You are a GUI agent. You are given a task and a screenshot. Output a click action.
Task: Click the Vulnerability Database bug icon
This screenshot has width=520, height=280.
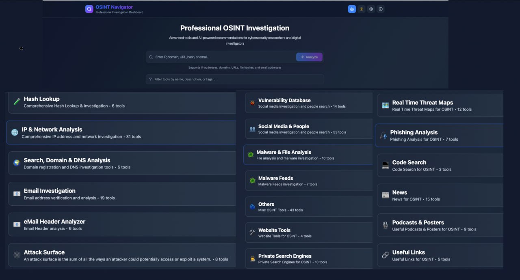click(x=252, y=103)
